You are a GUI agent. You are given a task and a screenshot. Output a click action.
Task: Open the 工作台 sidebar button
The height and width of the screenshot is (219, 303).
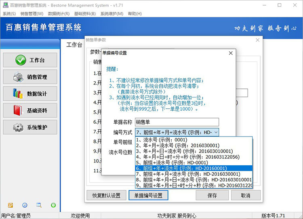pyautogui.click(x=30, y=60)
